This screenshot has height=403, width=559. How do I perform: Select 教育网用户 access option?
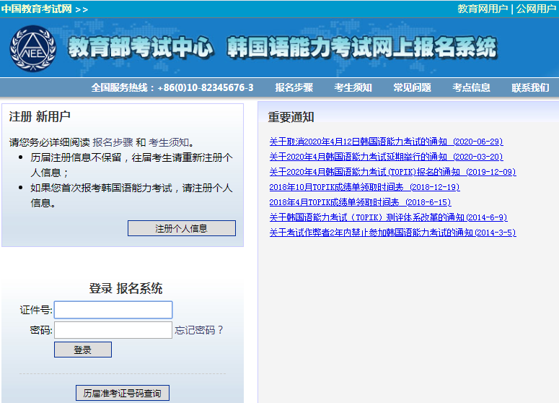(483, 9)
